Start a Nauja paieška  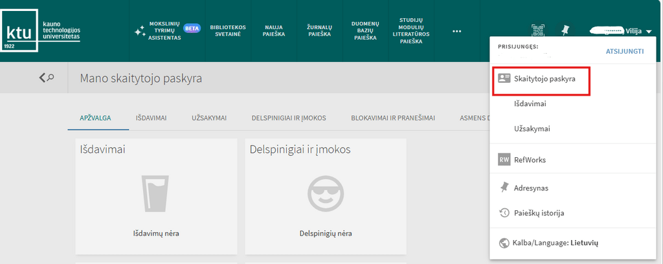click(x=274, y=31)
